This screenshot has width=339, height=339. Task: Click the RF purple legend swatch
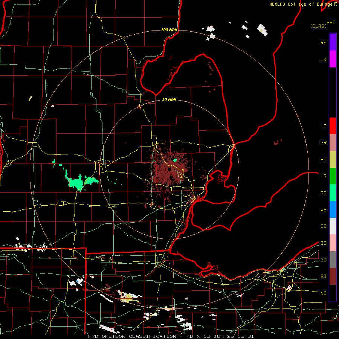(333, 42)
